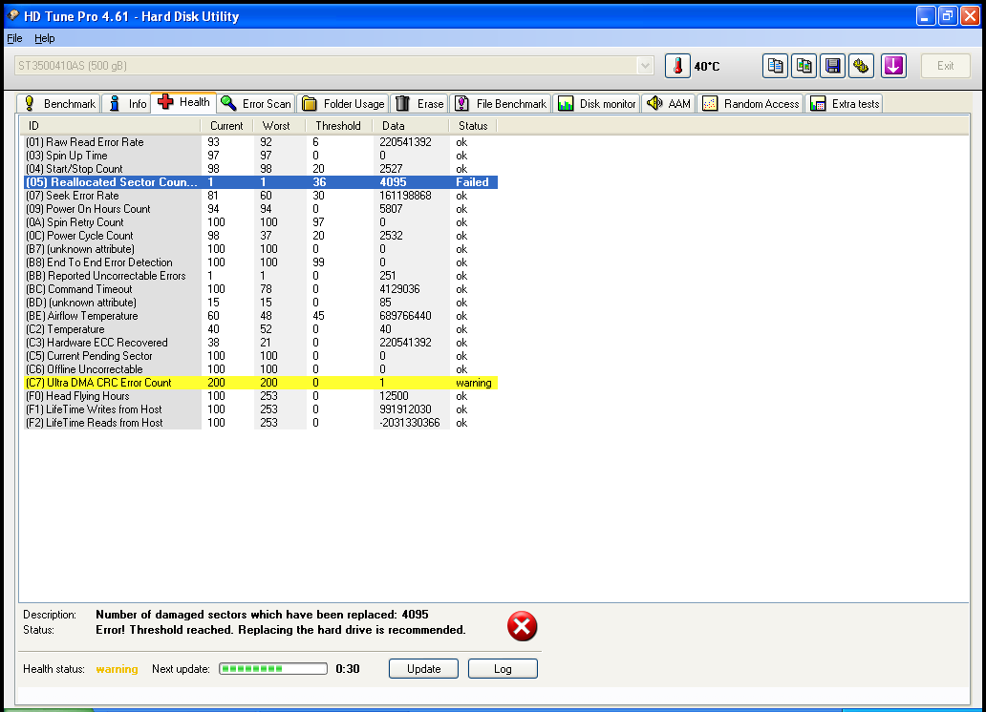Screen dimensions: 986x712
Task: Open the options wrench icon
Action: pyautogui.click(x=862, y=66)
